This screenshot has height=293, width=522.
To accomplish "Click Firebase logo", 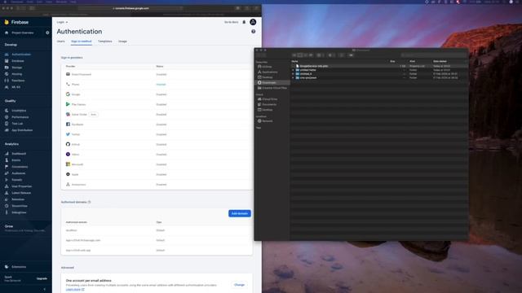I will tap(16, 22).
